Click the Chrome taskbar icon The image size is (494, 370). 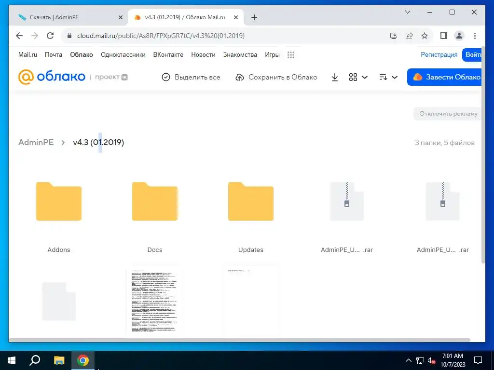[x=83, y=360]
